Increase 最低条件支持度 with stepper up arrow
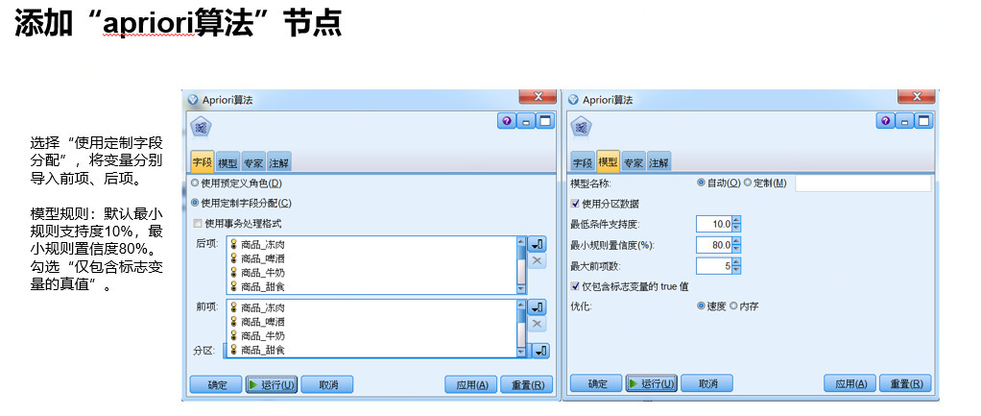 tap(736, 220)
